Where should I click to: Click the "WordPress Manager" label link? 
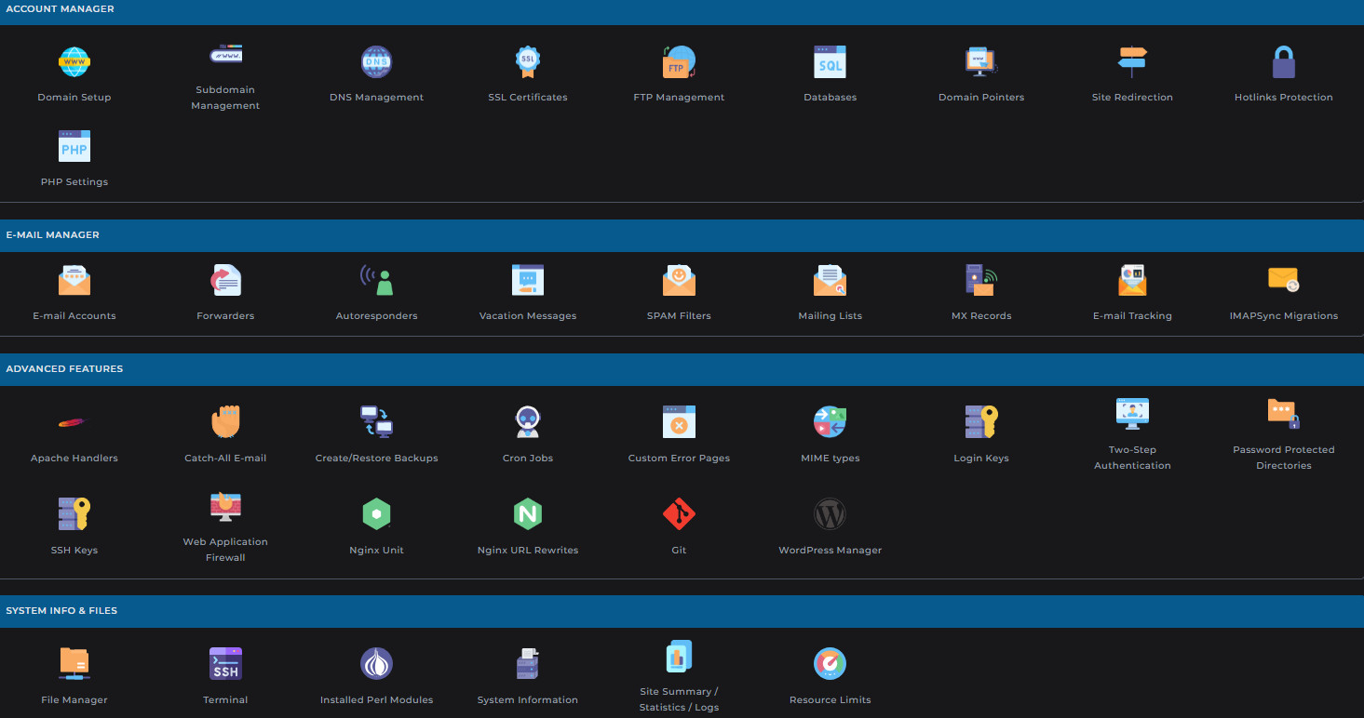[830, 551]
